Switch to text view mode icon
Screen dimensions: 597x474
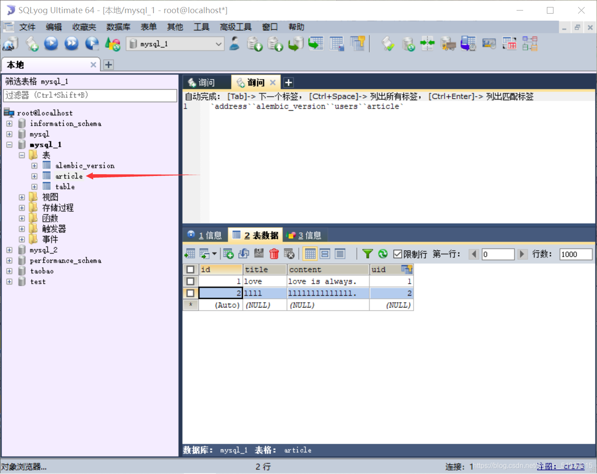(340, 254)
